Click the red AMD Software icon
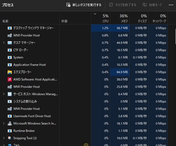Viewport: 176px width, 146px height. pyautogui.click(x=10, y=79)
